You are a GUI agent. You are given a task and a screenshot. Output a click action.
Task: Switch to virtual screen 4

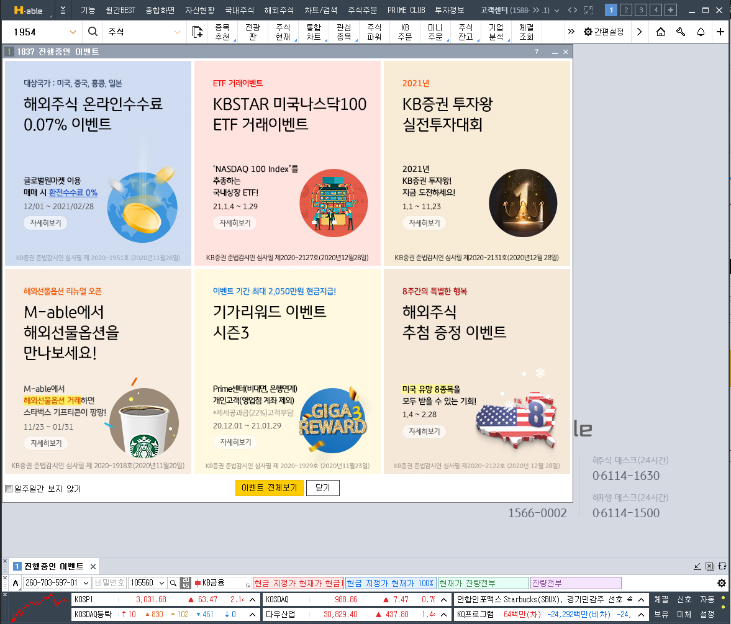(x=656, y=10)
